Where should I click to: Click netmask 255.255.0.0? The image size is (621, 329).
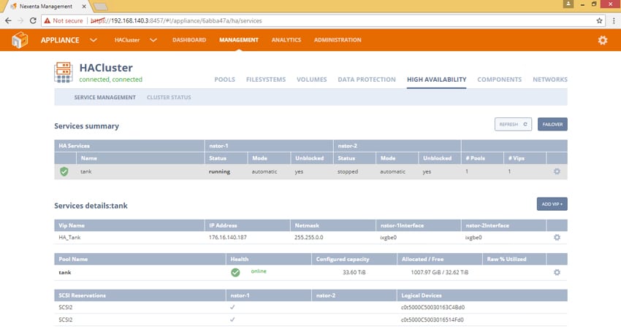308,237
